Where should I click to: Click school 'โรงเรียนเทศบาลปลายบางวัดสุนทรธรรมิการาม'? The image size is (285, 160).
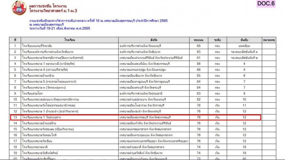[51, 100]
